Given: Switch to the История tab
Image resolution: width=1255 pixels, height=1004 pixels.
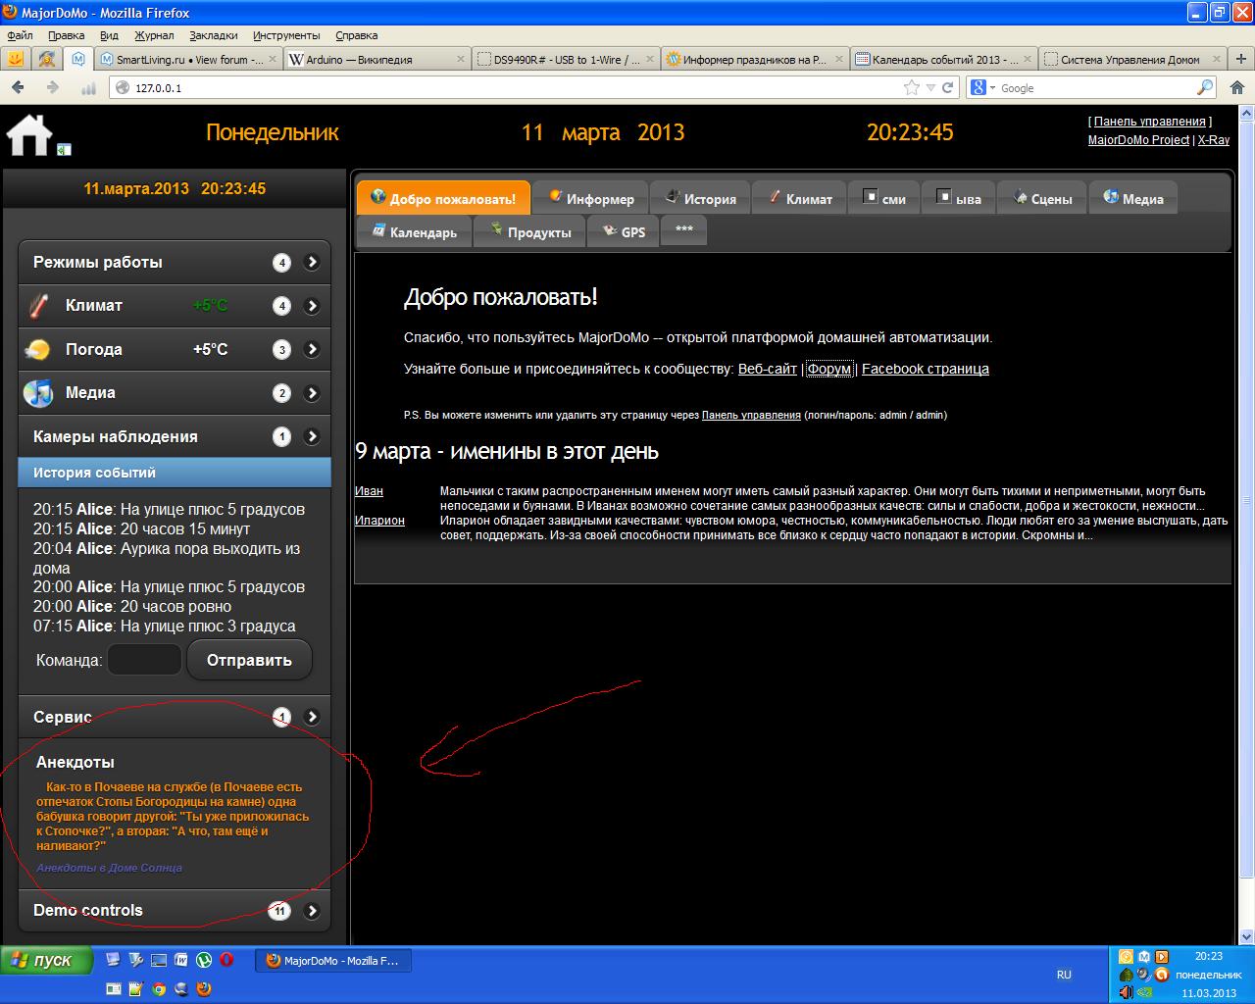Looking at the screenshot, I should [x=700, y=198].
